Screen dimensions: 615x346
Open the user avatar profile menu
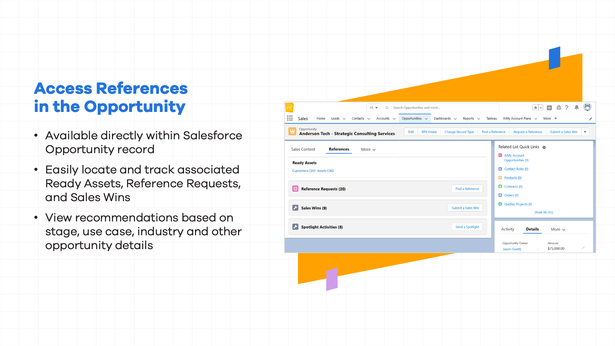[x=587, y=107]
